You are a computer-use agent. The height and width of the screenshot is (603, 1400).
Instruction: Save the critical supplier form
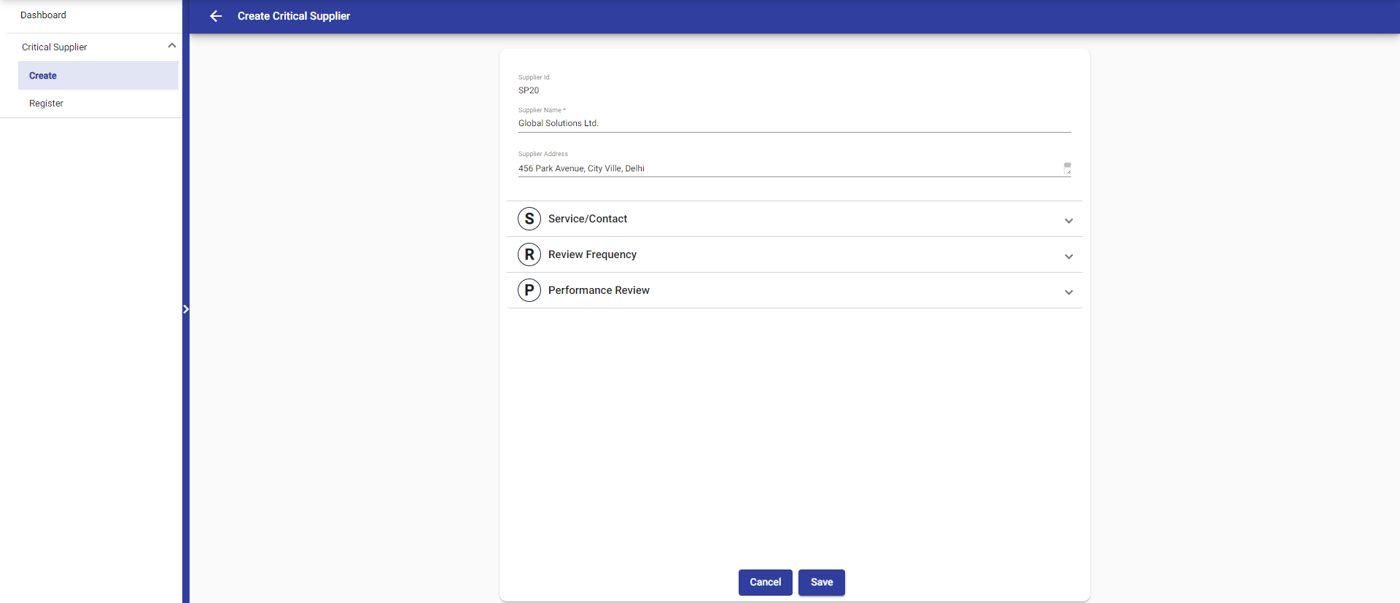821,583
